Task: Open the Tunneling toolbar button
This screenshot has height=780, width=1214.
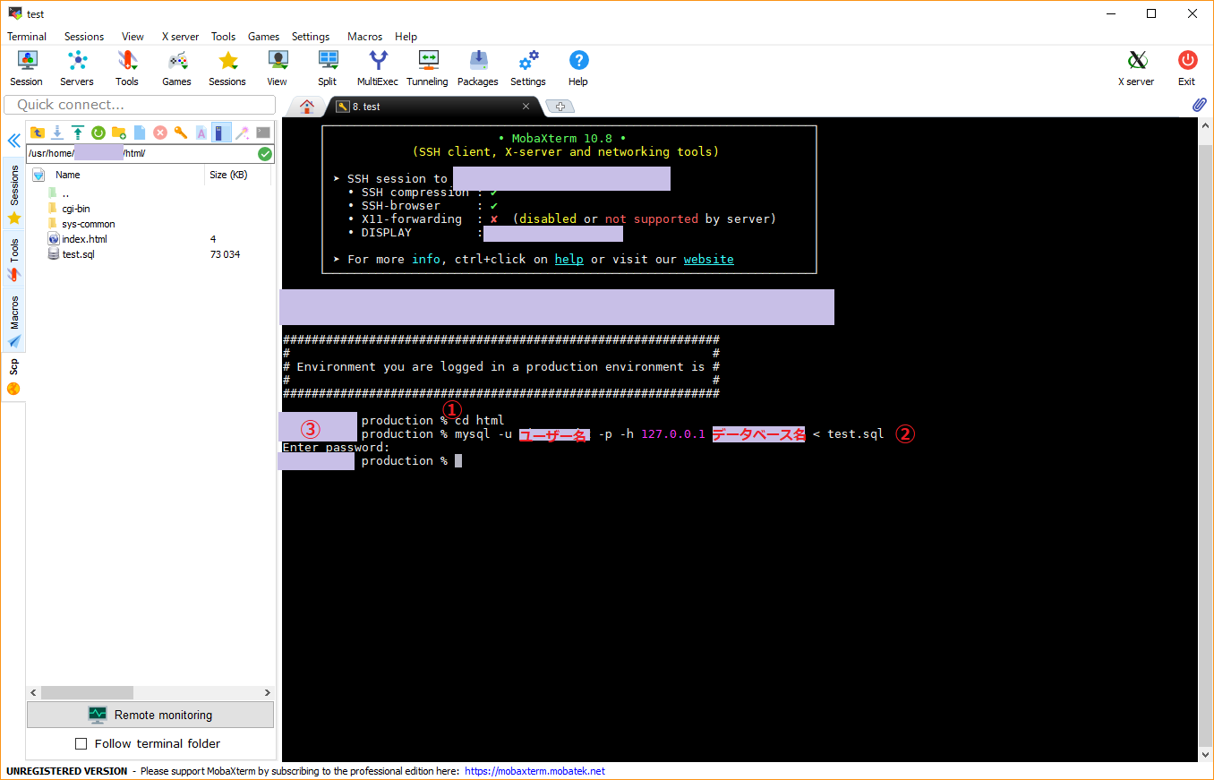Action: click(x=428, y=68)
